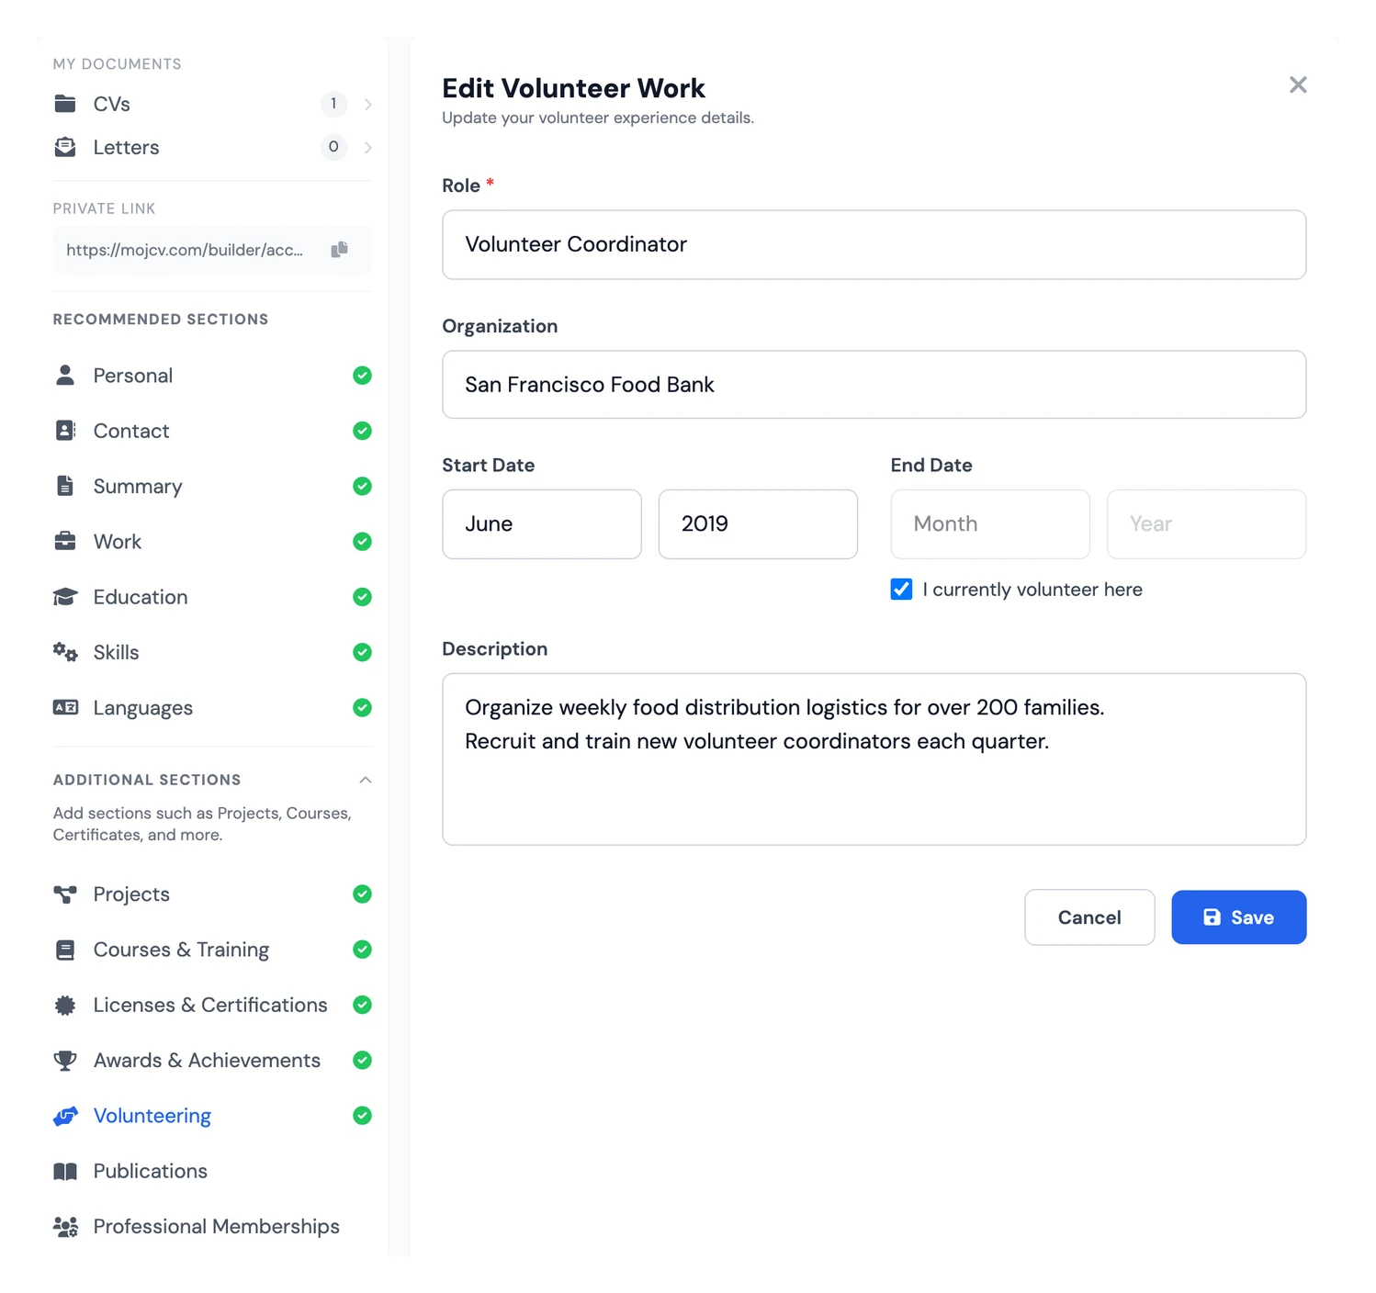The image size is (1376, 1293).
Task: Open the Start Date year dropdown showing 2019
Action: (758, 524)
